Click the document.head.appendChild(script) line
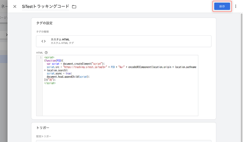This screenshot has width=243, height=142. pyautogui.click(x=68, y=77)
